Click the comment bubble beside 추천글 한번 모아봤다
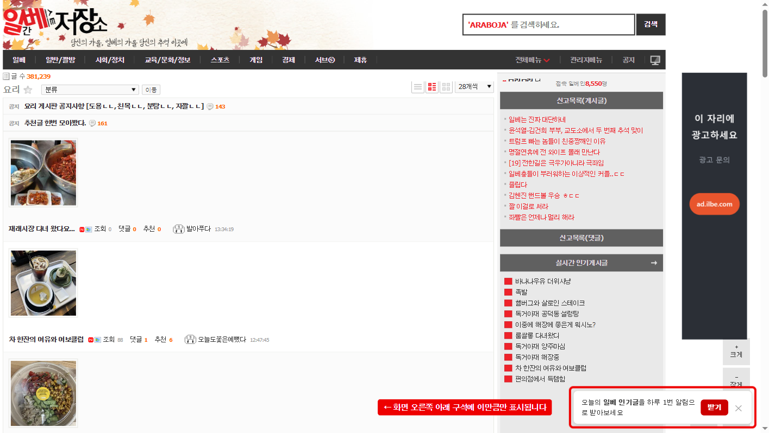Screen dimensions: 769x433 coord(92,123)
